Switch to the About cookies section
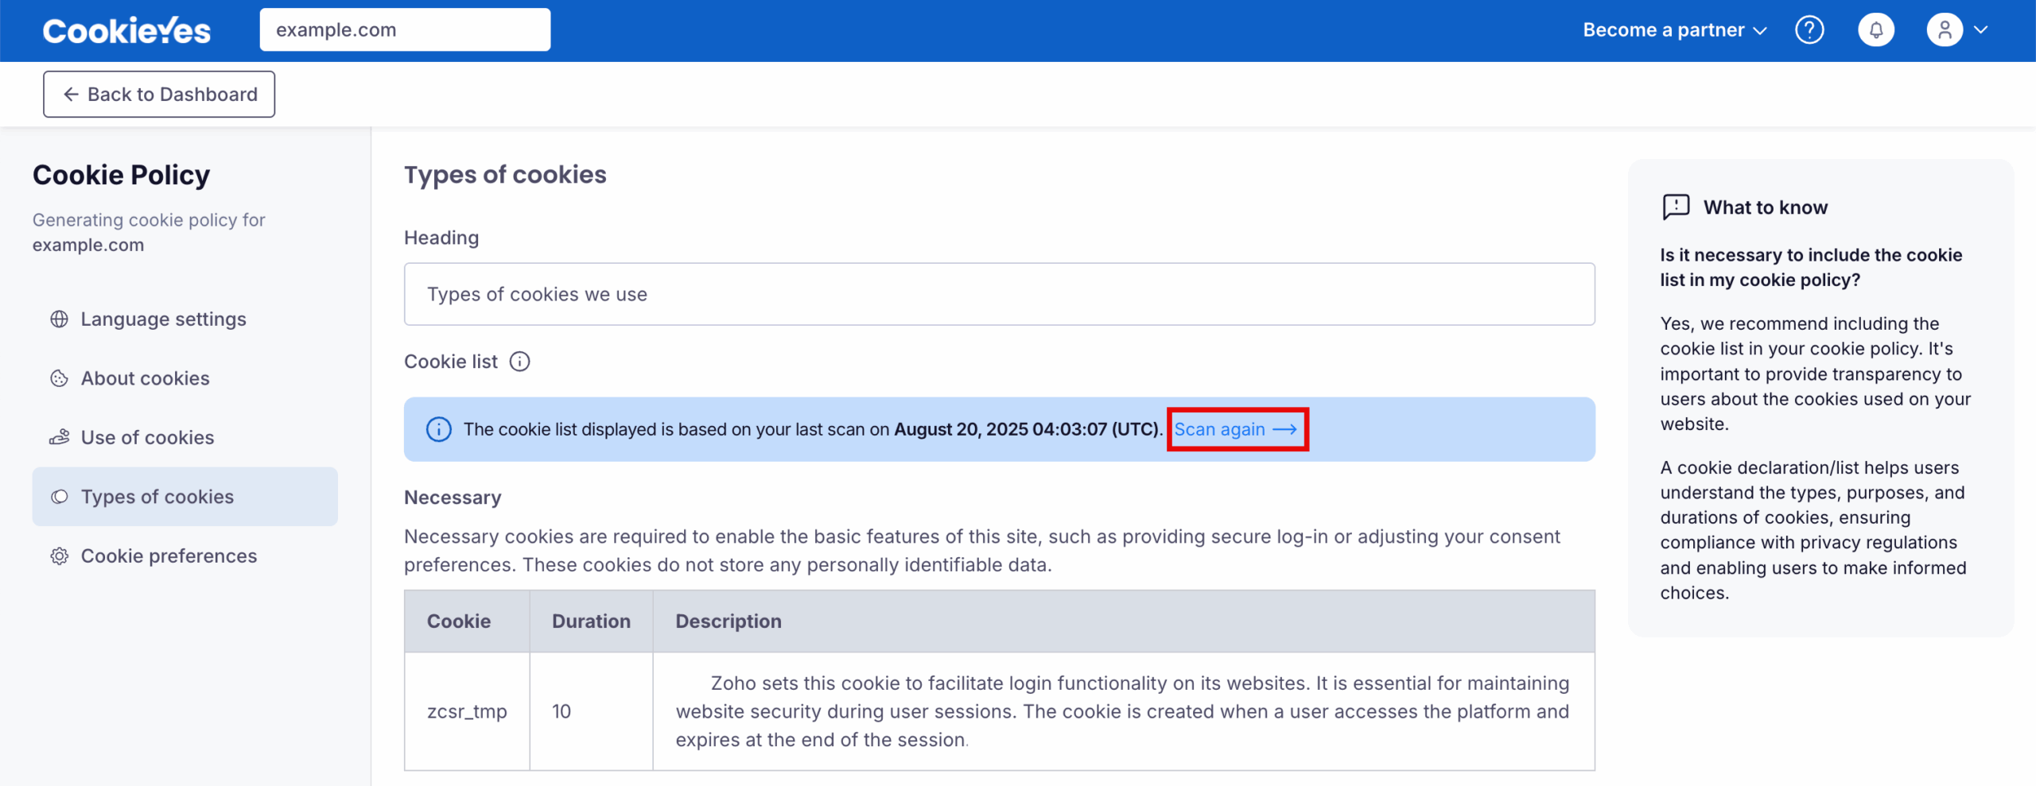Image resolution: width=2036 pixels, height=786 pixels. point(145,378)
